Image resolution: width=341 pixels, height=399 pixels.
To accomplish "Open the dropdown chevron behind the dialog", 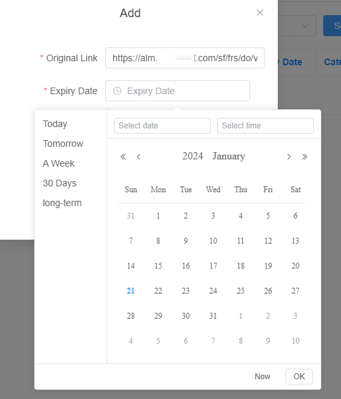I will (305, 26).
